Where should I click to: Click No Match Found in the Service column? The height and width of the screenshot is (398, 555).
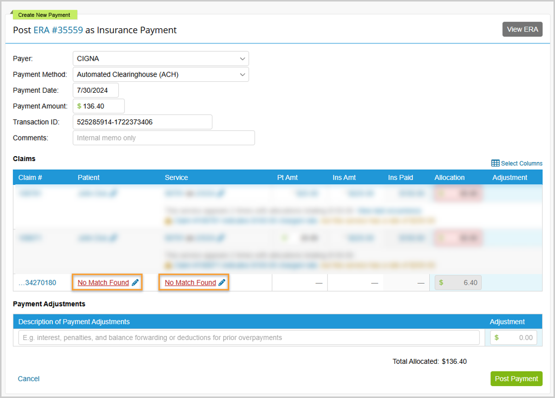[190, 283]
